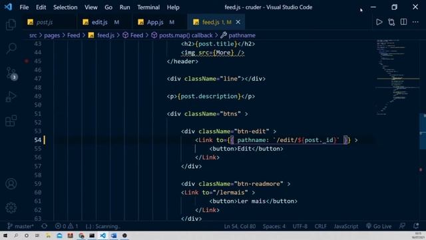Open Windows Start button

coord(5,235)
